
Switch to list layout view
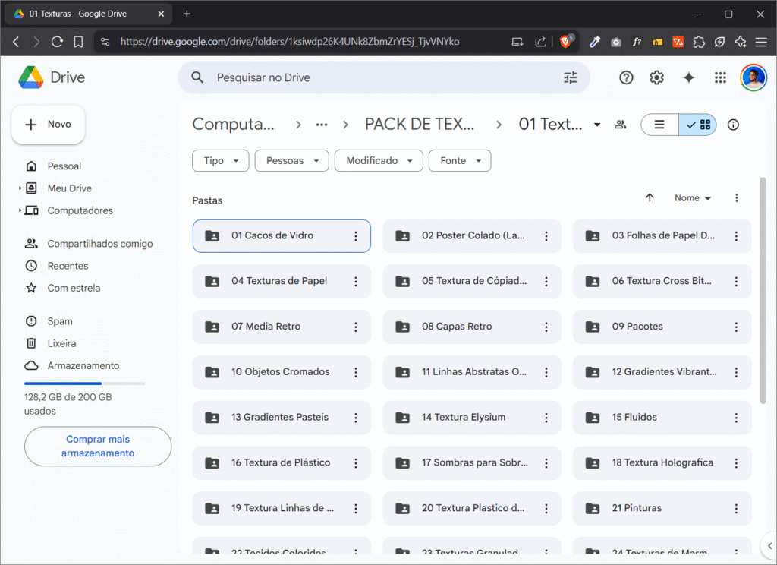pos(659,125)
